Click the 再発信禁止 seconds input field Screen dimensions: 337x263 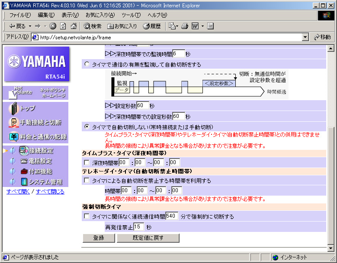pos(138,227)
